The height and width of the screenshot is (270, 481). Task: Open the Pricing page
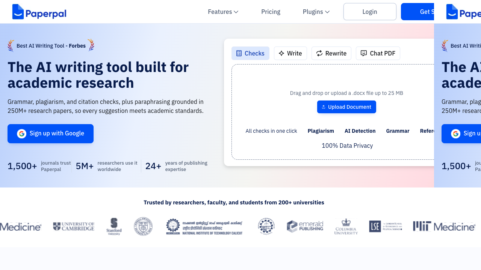271,12
